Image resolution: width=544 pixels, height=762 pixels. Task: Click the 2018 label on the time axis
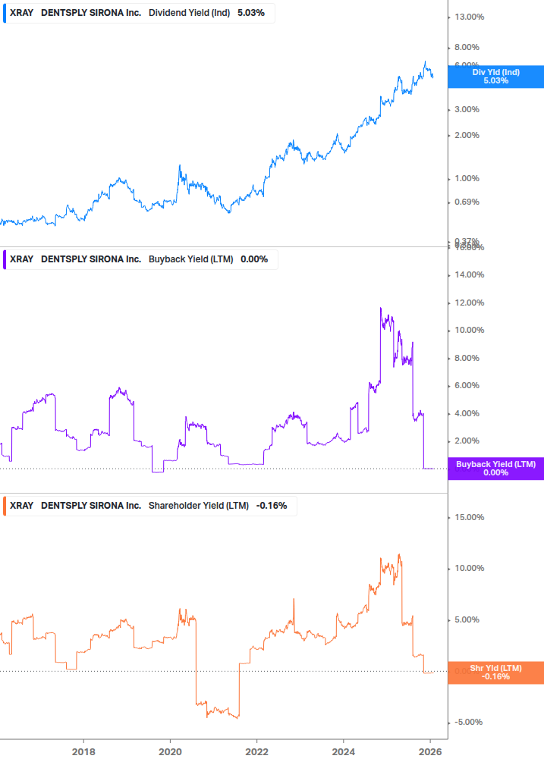pos(83,752)
